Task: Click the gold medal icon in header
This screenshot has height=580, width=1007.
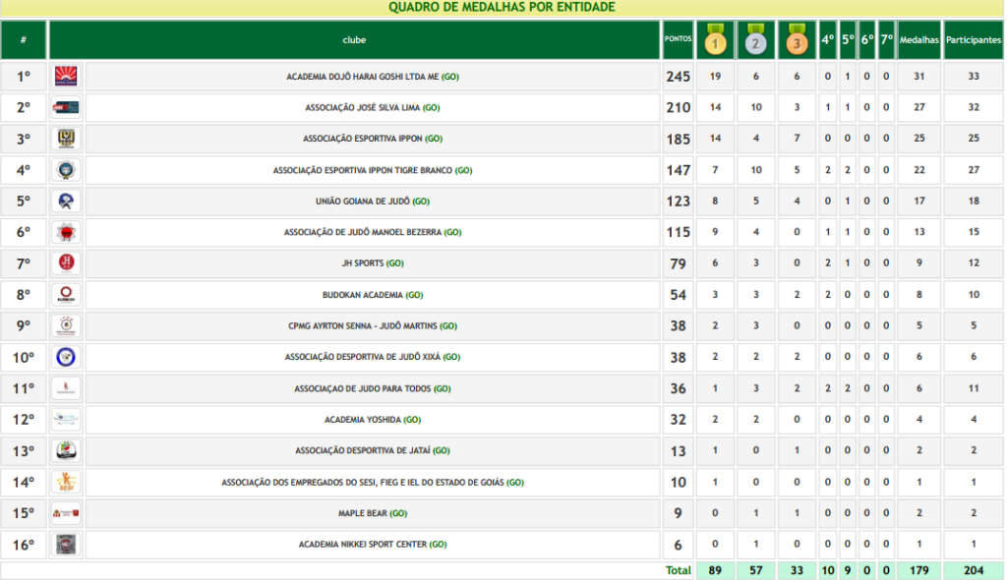Action: point(714,41)
